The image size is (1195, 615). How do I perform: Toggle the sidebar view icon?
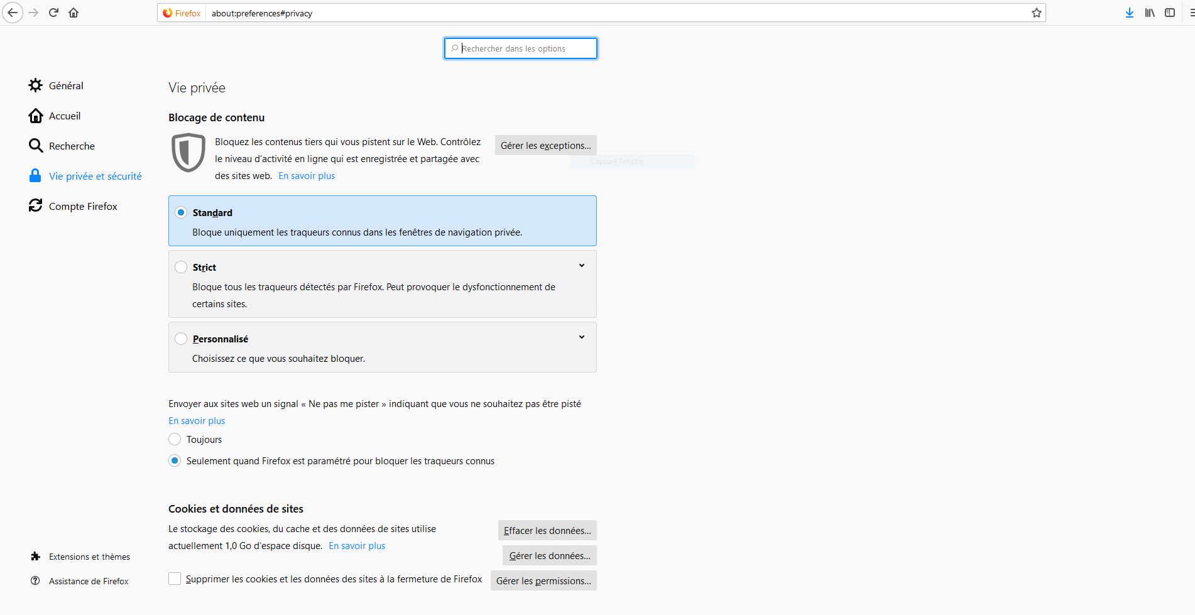[x=1170, y=13]
